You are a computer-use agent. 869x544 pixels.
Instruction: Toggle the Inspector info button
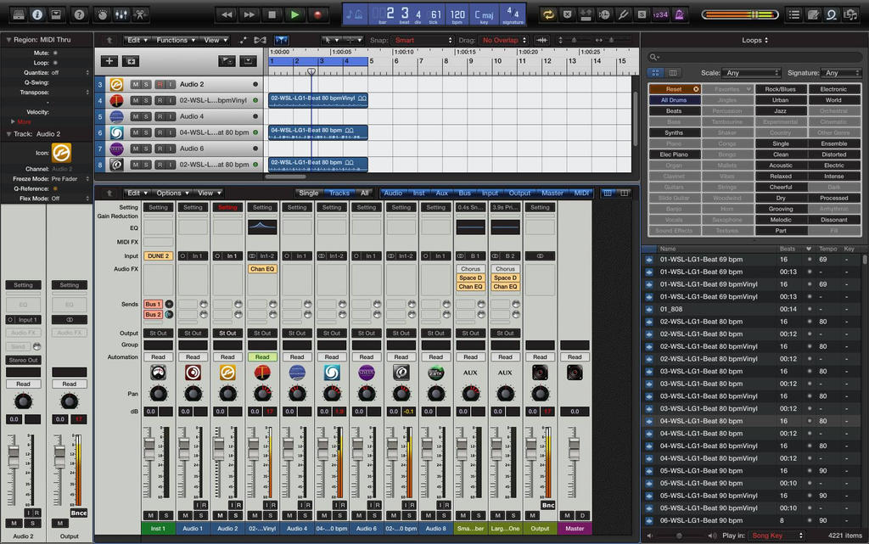37,14
